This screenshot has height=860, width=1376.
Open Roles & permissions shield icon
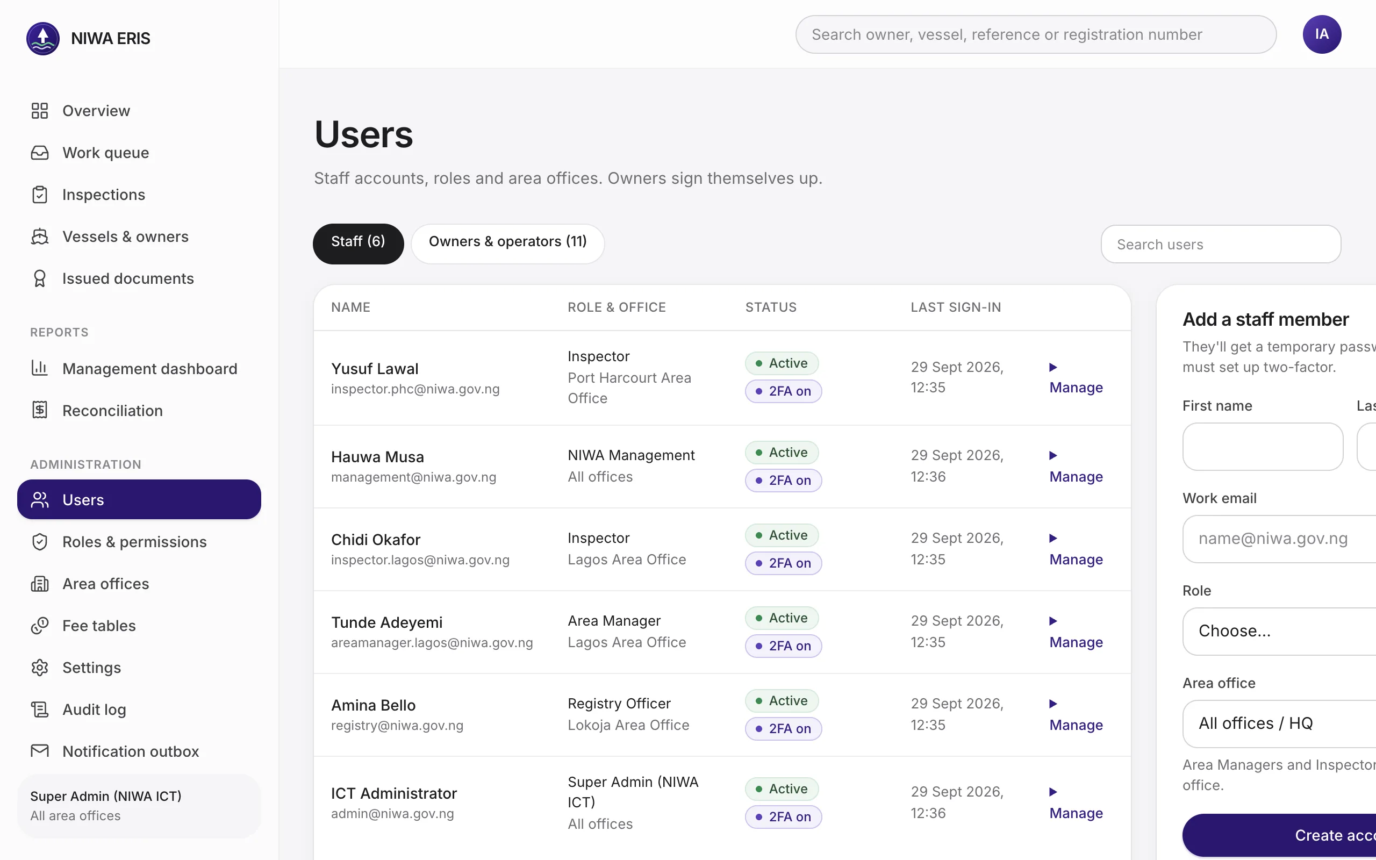[39, 541]
